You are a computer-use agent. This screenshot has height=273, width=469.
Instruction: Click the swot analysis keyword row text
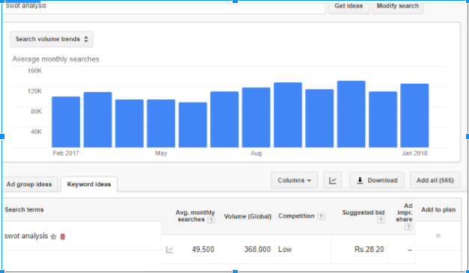[26, 236]
